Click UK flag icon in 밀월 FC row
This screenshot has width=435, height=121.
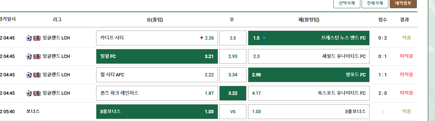coord(37,56)
